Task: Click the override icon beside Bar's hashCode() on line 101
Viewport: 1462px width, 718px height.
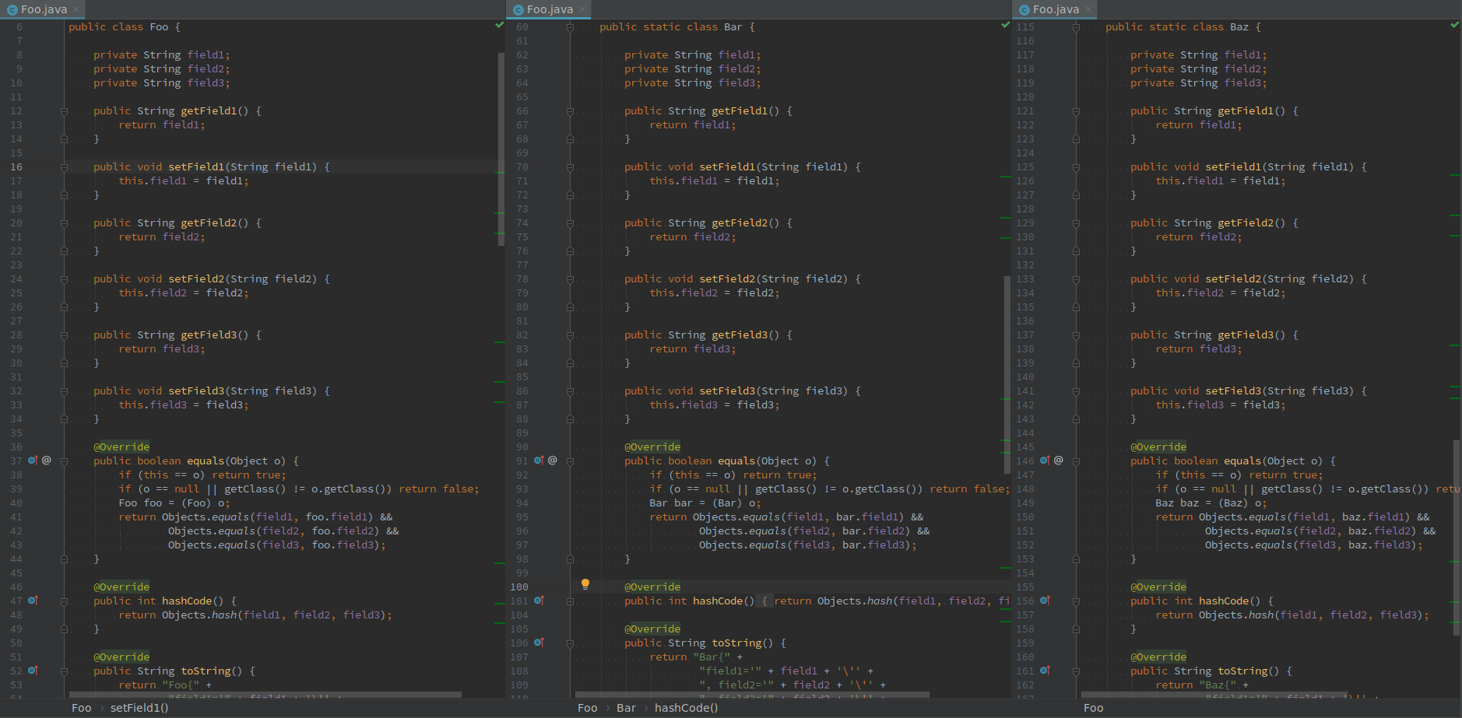Action: 539,601
